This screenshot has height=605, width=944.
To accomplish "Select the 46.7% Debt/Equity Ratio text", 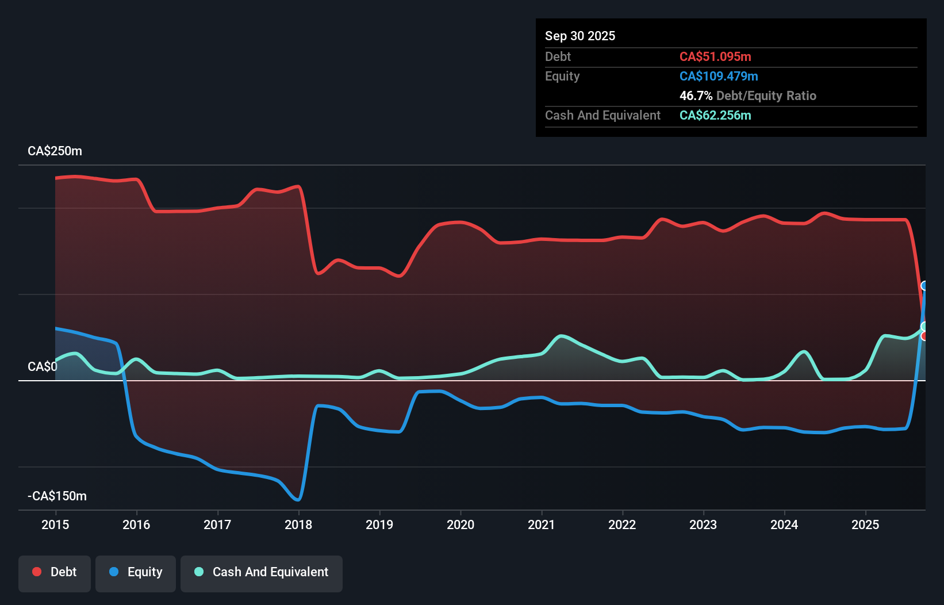I will (x=748, y=95).
